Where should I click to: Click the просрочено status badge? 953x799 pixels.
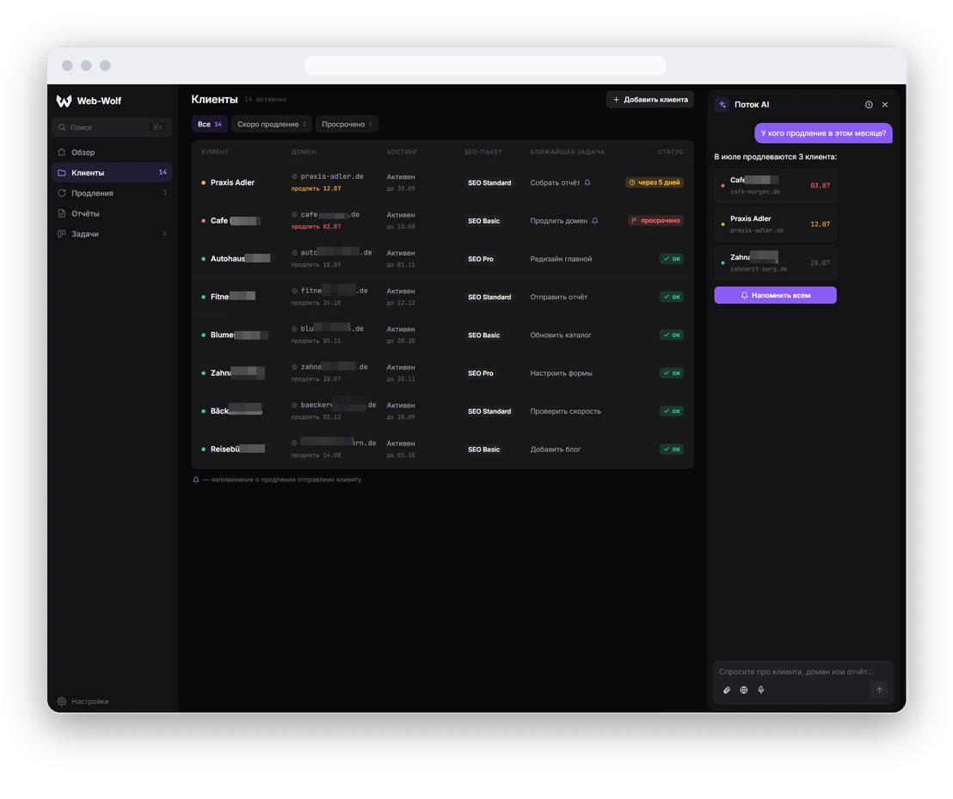click(x=655, y=220)
